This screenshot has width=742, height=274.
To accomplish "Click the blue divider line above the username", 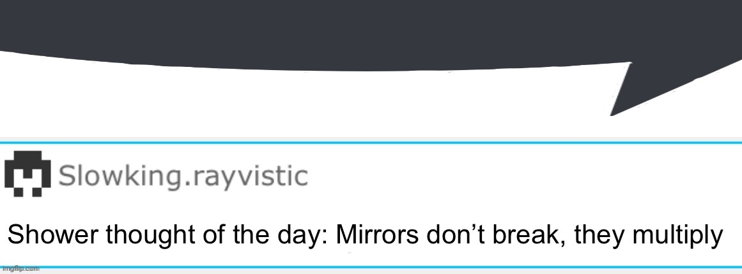I will point(371,143).
